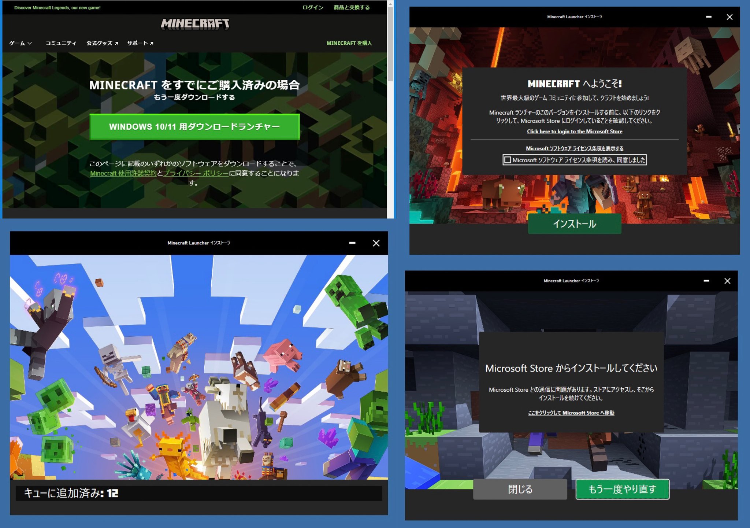This screenshot has height=528, width=750.
Task: Close the キューに追加済み installer window
Action: [376, 243]
